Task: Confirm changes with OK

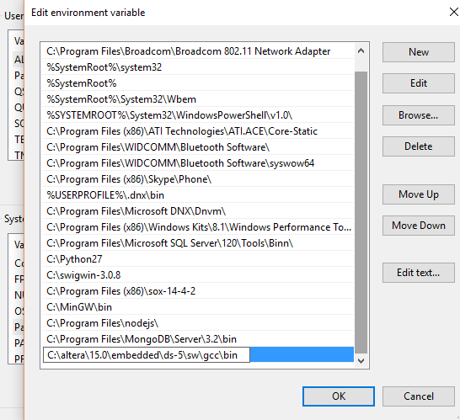Action: (x=339, y=396)
